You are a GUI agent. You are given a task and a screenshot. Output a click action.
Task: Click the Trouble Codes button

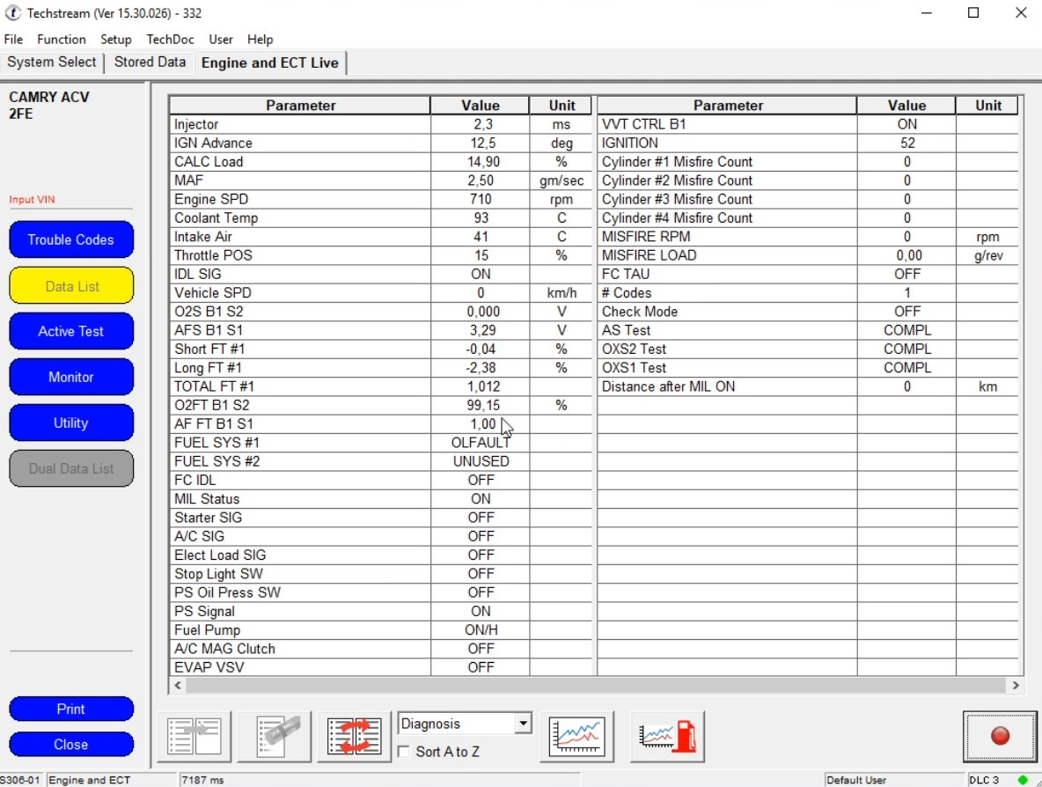click(71, 239)
